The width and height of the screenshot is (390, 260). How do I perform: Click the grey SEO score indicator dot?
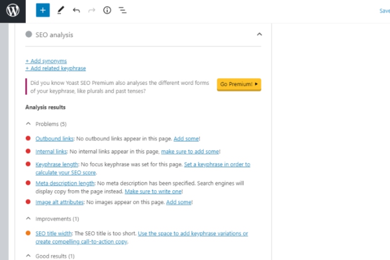29,34
